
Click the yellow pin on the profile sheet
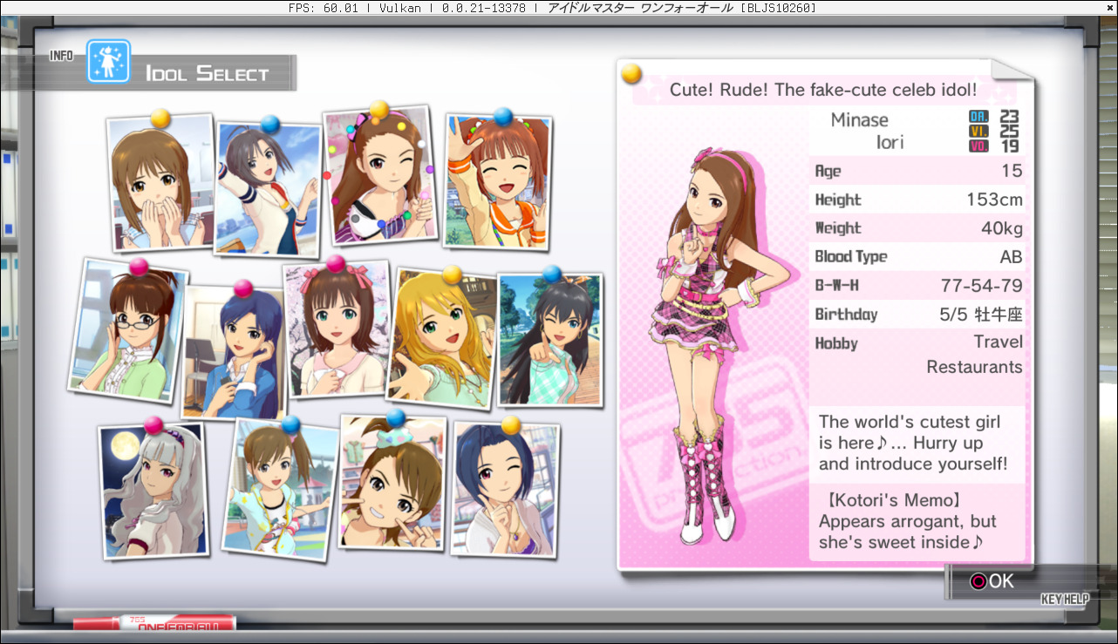point(631,73)
